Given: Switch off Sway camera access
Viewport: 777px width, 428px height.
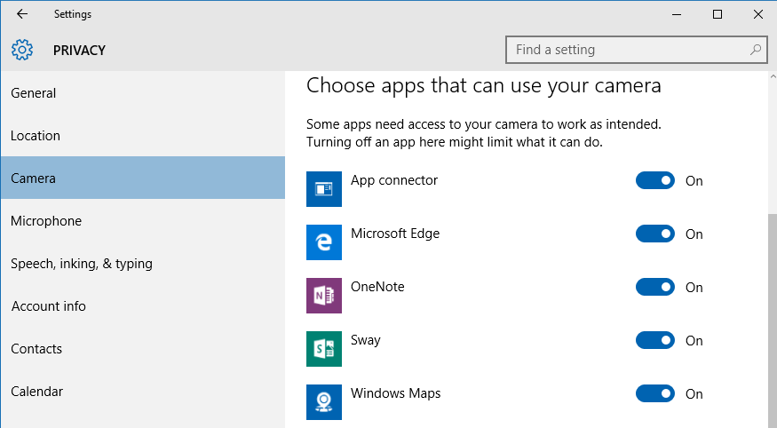Looking at the screenshot, I should click(655, 340).
